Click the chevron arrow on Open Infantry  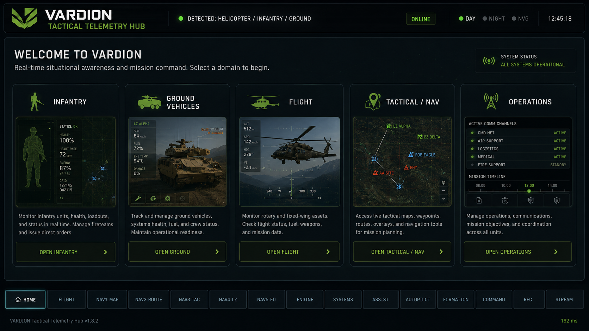pyautogui.click(x=105, y=252)
